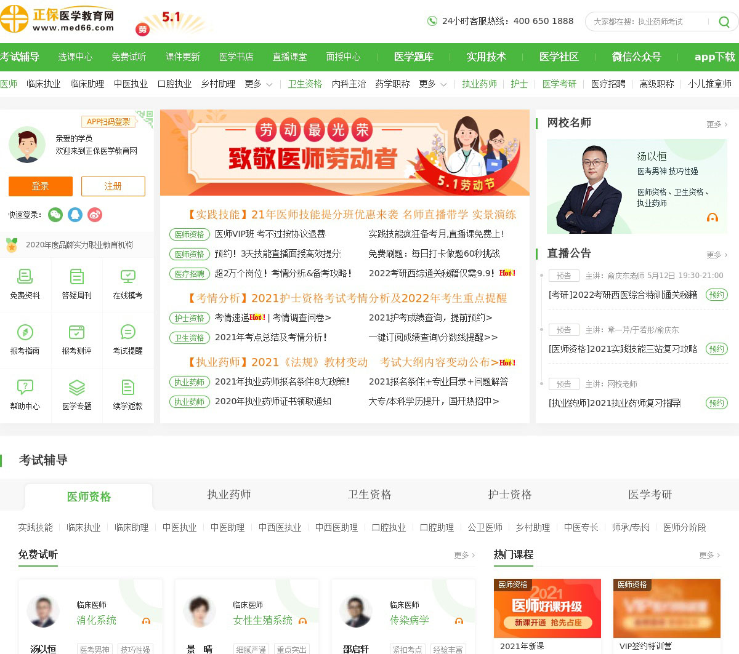Click the orange 登录 button
Image resolution: width=739 pixels, height=654 pixels.
41,186
